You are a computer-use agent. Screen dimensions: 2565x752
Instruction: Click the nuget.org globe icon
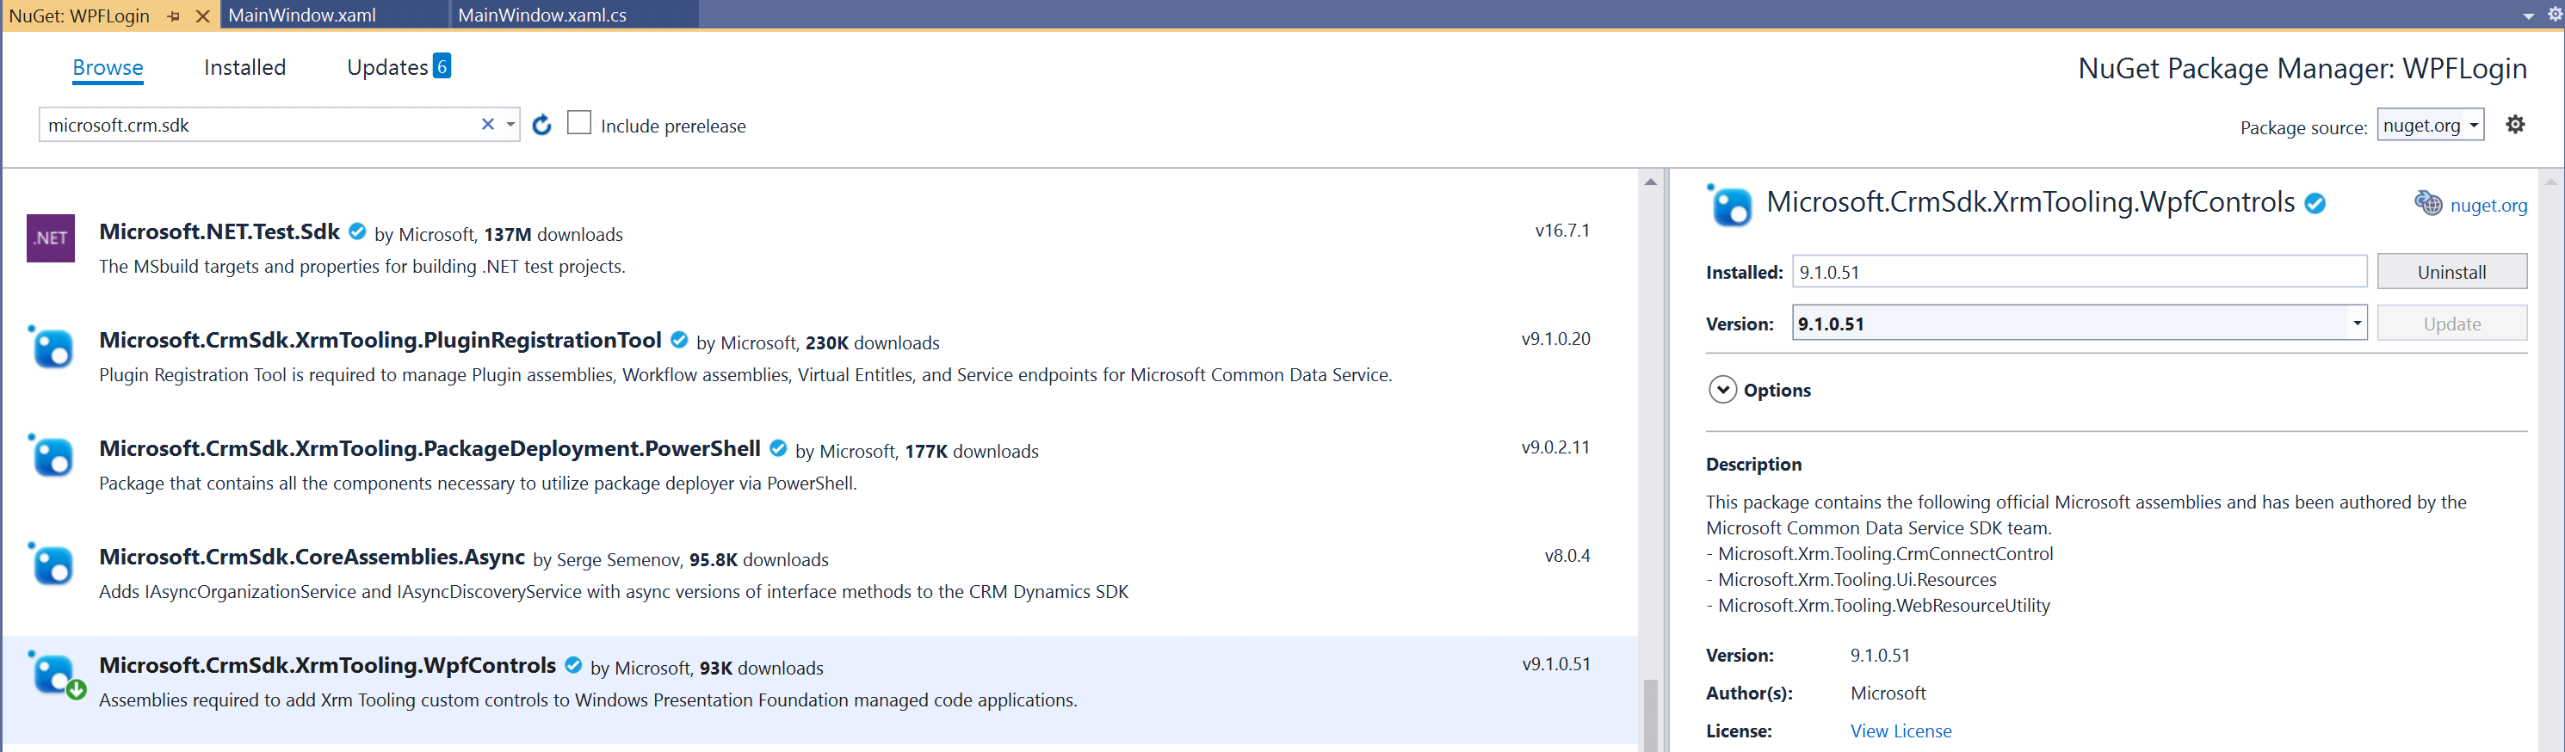[x=2427, y=204]
